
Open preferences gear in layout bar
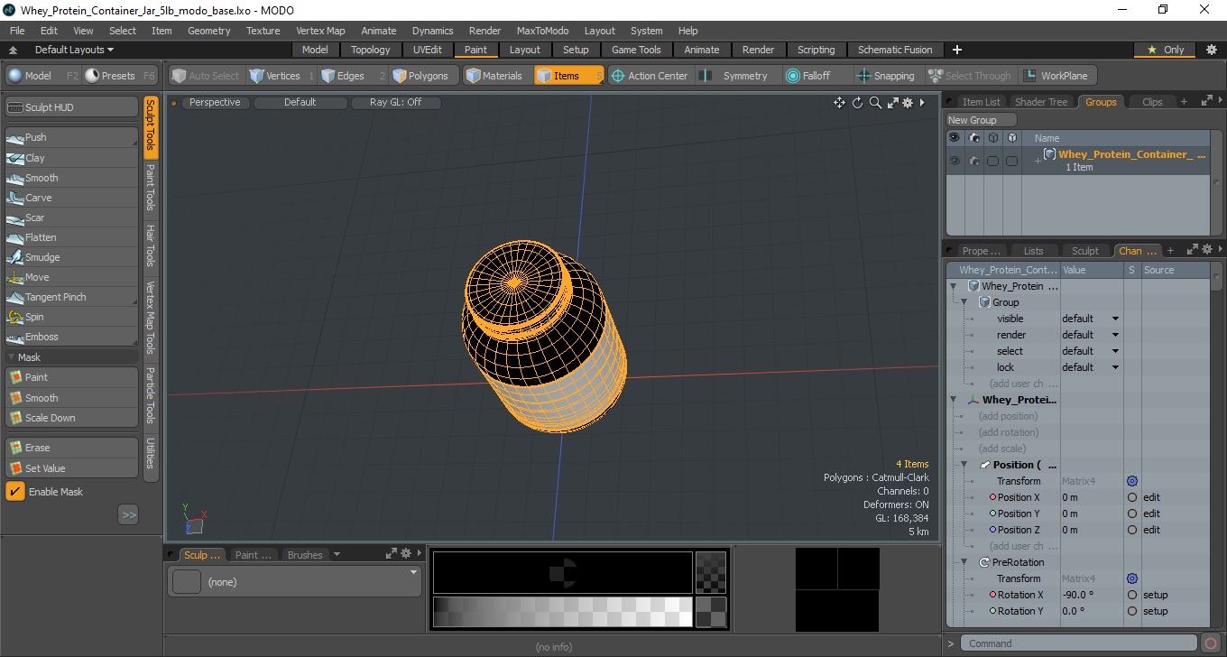click(x=1212, y=50)
